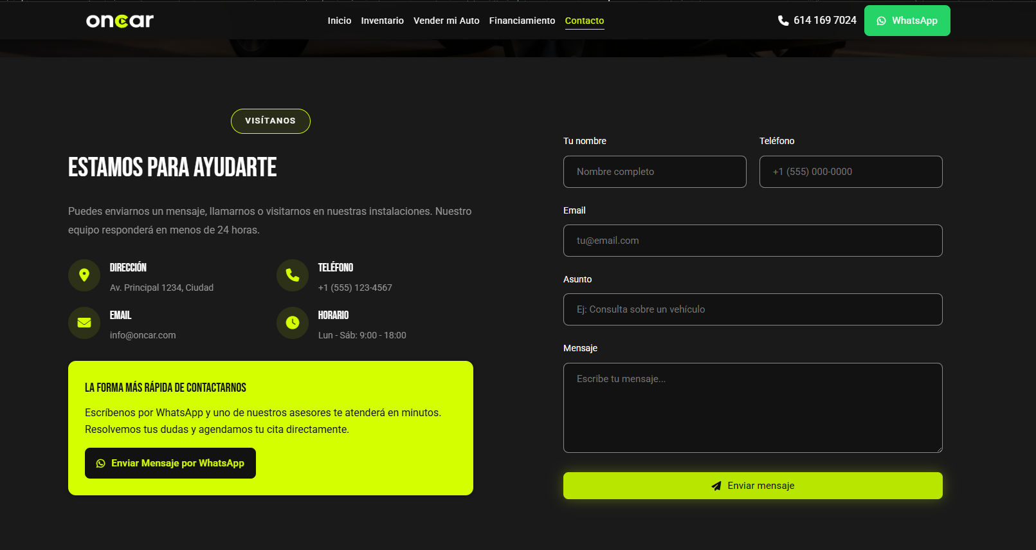The width and height of the screenshot is (1036, 550).
Task: Click the green WhatsApp header button
Action: coord(907,21)
